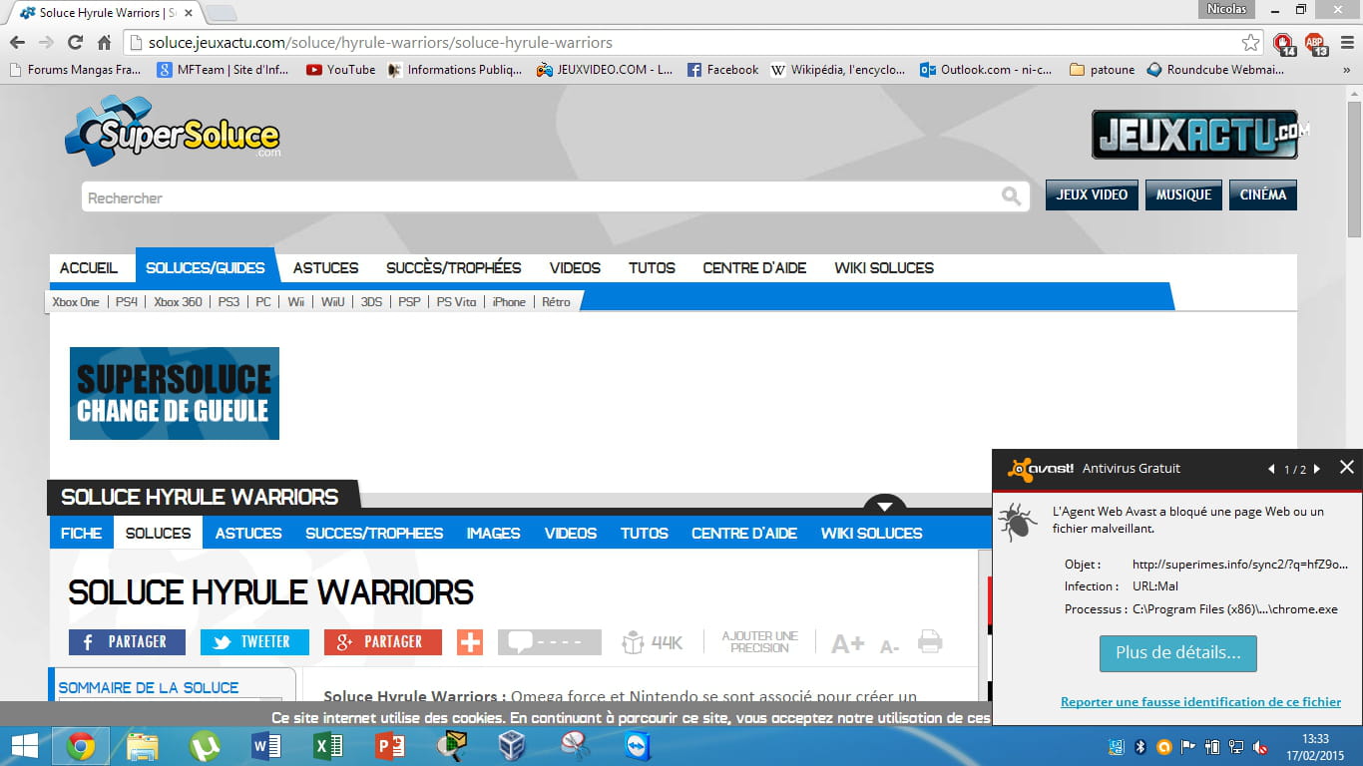Filter by the 3DS platform
Image resolution: width=1363 pixels, height=766 pixels.
coord(371,301)
